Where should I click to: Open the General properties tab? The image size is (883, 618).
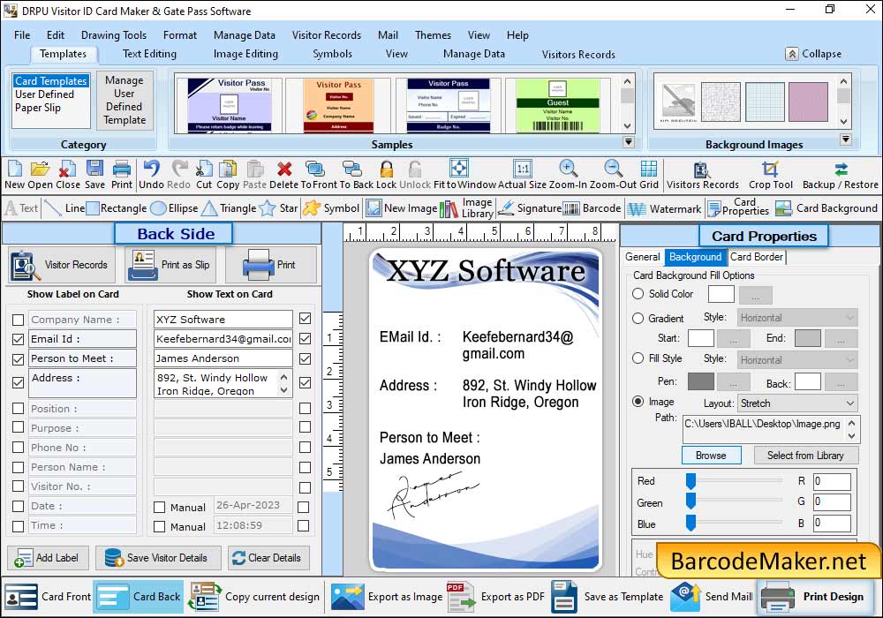(643, 257)
